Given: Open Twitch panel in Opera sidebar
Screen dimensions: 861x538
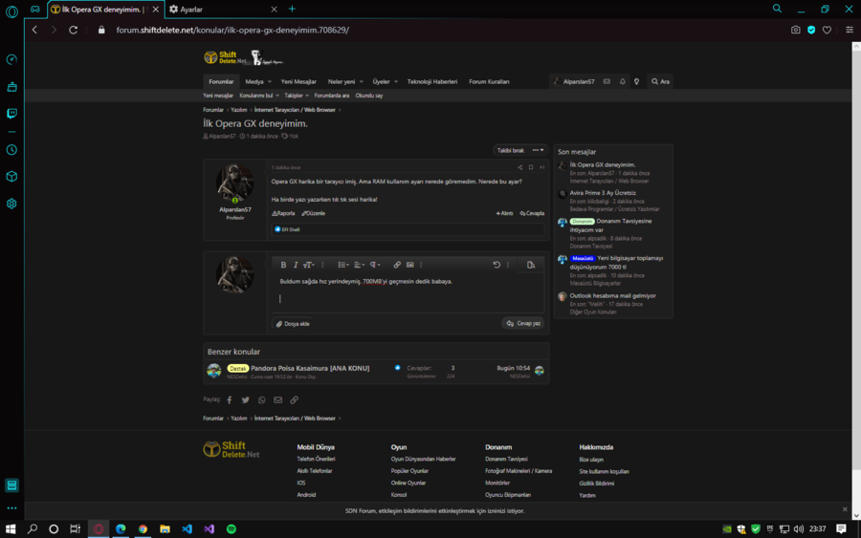Looking at the screenshot, I should coord(11,114).
